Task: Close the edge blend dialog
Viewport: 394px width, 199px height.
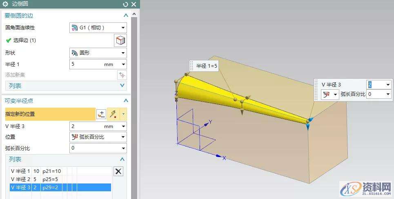Action: click(x=134, y=4)
